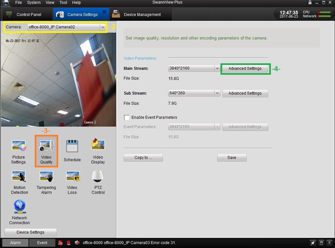Enable Event Parameters checkbox
This screenshot has width=335, height=248.
pyautogui.click(x=126, y=117)
